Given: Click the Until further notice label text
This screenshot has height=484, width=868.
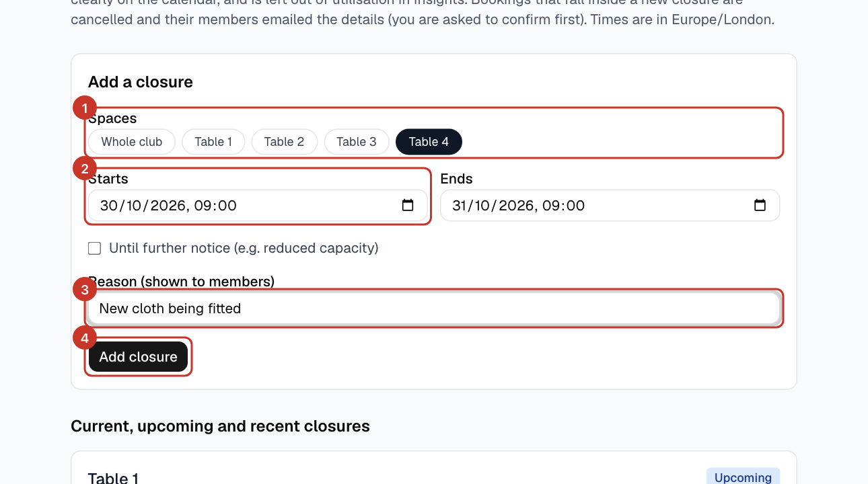Looking at the screenshot, I should pyautogui.click(x=244, y=248).
